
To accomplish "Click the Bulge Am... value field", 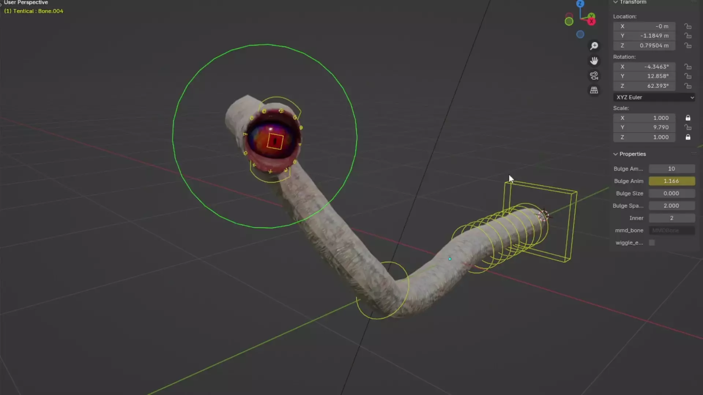I will [672, 169].
